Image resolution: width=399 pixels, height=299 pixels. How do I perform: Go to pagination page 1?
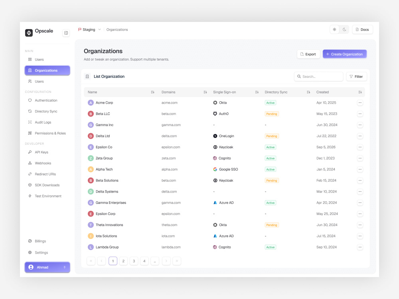click(113, 261)
